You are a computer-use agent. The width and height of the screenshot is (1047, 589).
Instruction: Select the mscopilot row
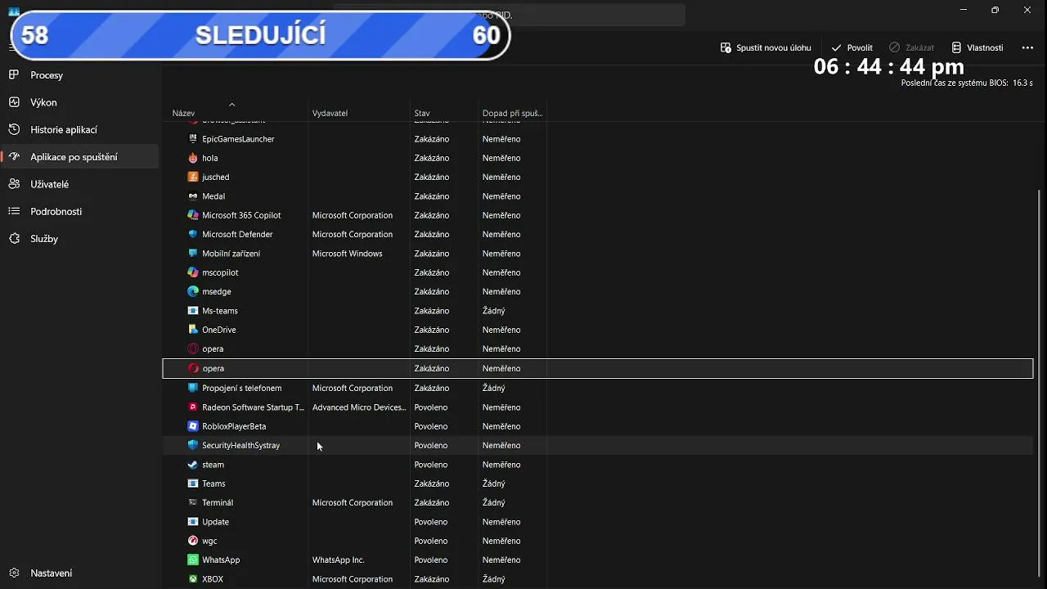[598, 272]
